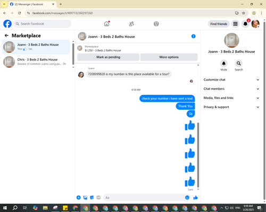The height and width of the screenshot is (212, 266).
Task: Open more actions plus icon in composer
Action: (79, 198)
